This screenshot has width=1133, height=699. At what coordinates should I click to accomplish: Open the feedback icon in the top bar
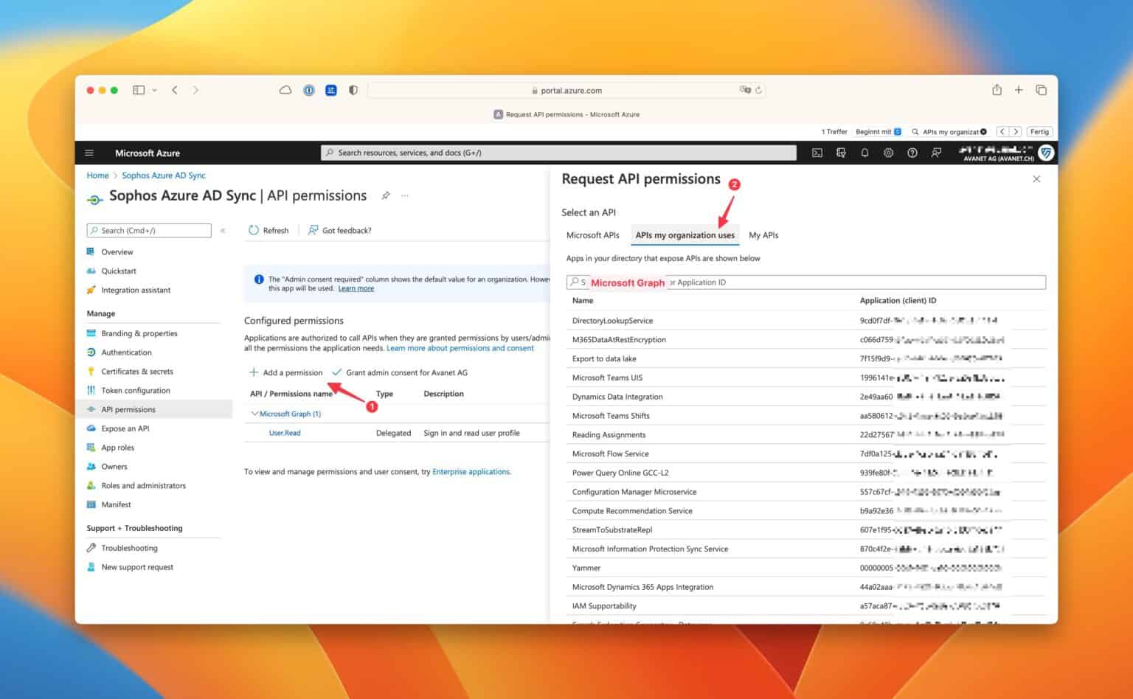936,153
